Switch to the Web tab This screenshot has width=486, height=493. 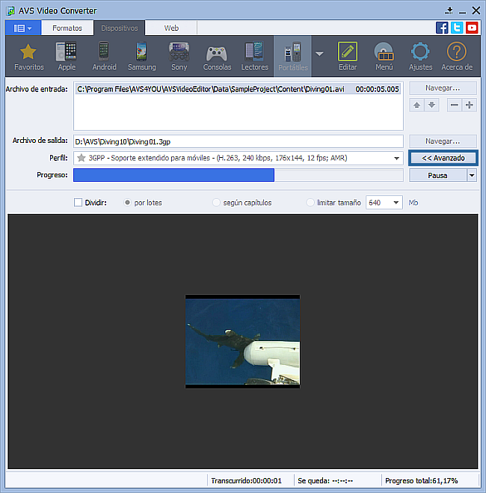click(171, 28)
